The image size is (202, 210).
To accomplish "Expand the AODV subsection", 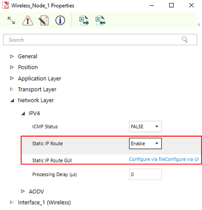I will pos(23,191).
